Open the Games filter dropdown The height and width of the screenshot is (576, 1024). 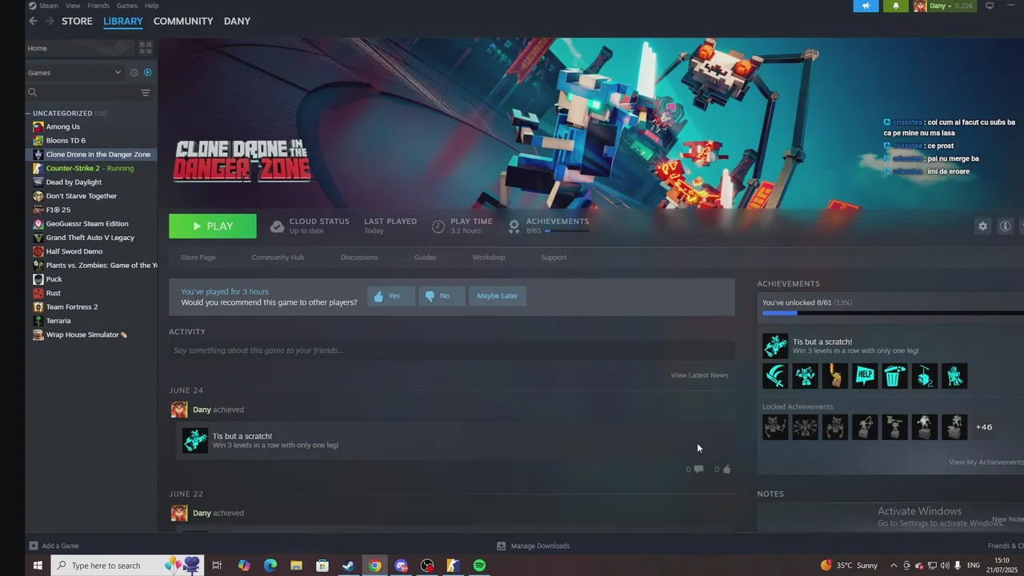pyautogui.click(x=74, y=73)
